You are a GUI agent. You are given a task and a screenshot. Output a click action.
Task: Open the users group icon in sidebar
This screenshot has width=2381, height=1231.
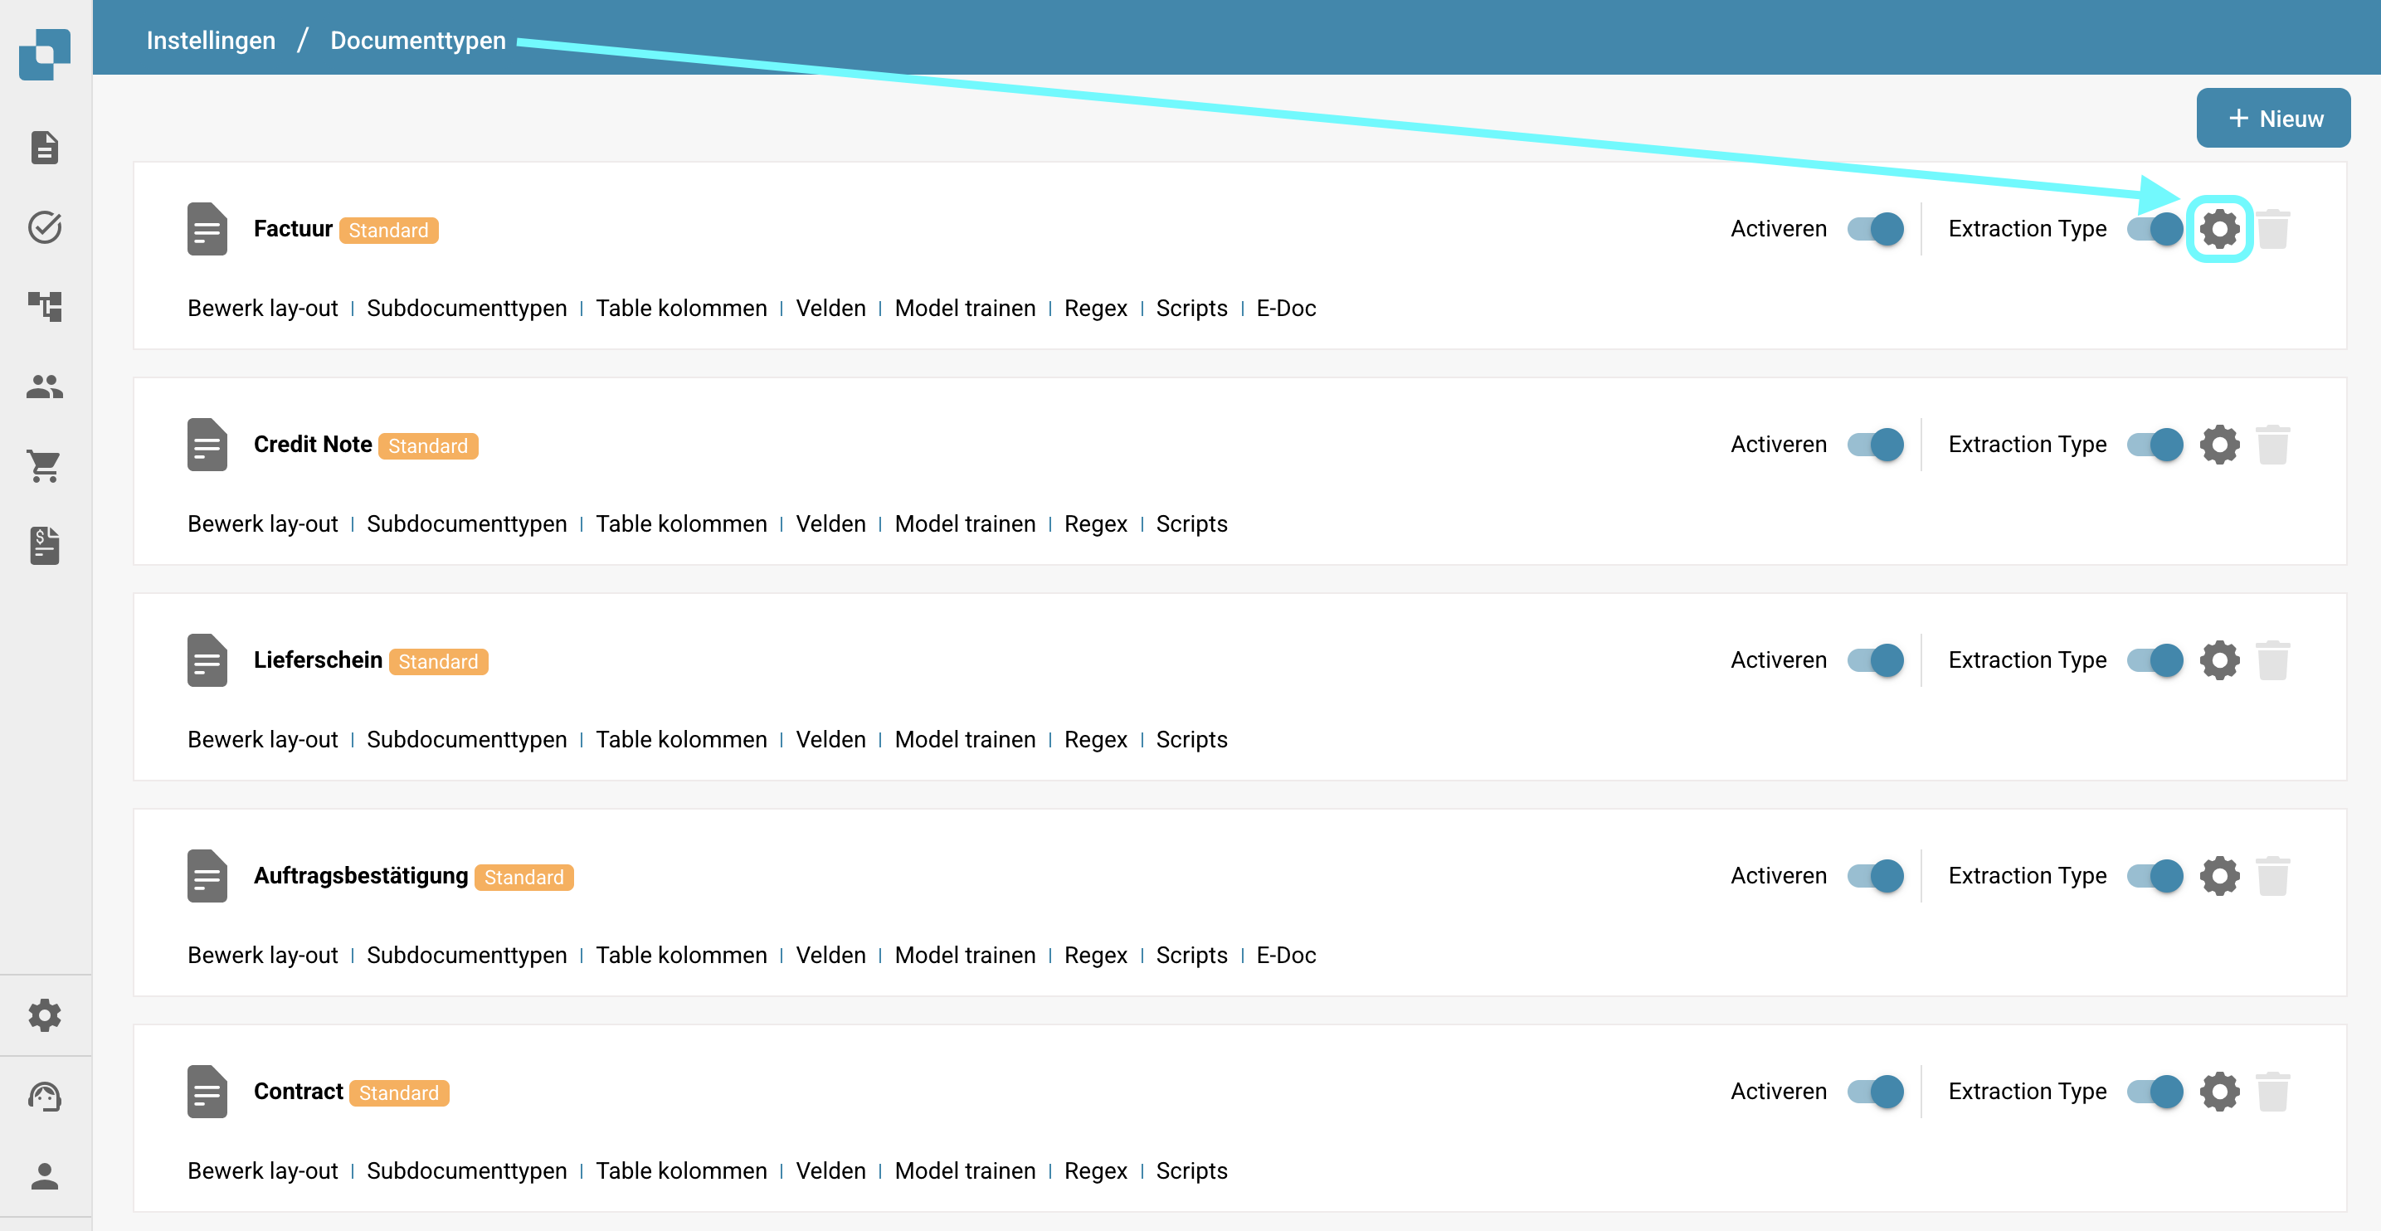(x=44, y=387)
